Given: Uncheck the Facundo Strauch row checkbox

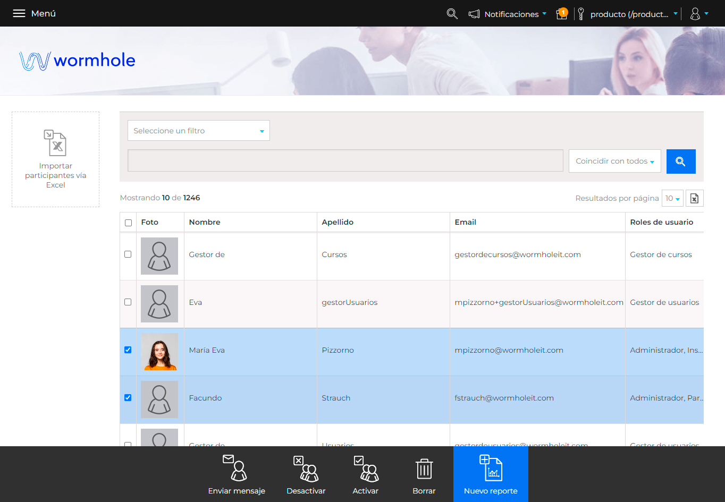Looking at the screenshot, I should 128,397.
